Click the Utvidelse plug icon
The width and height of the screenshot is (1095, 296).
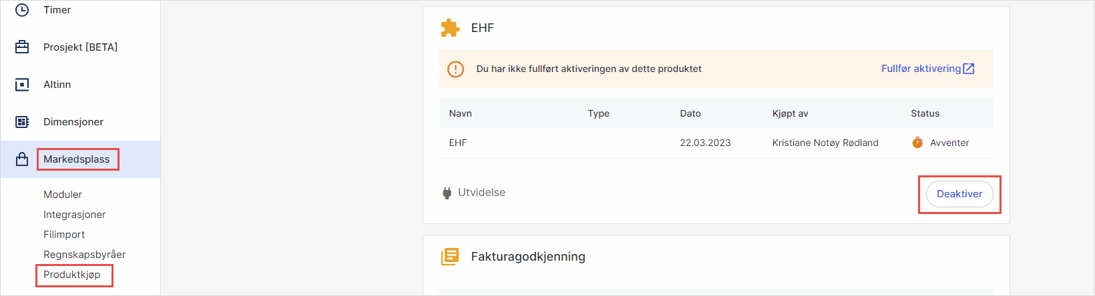point(447,193)
